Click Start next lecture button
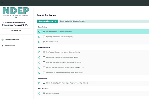Image resolution: width=149 pixels, height=99 pixels. pos(47,21)
